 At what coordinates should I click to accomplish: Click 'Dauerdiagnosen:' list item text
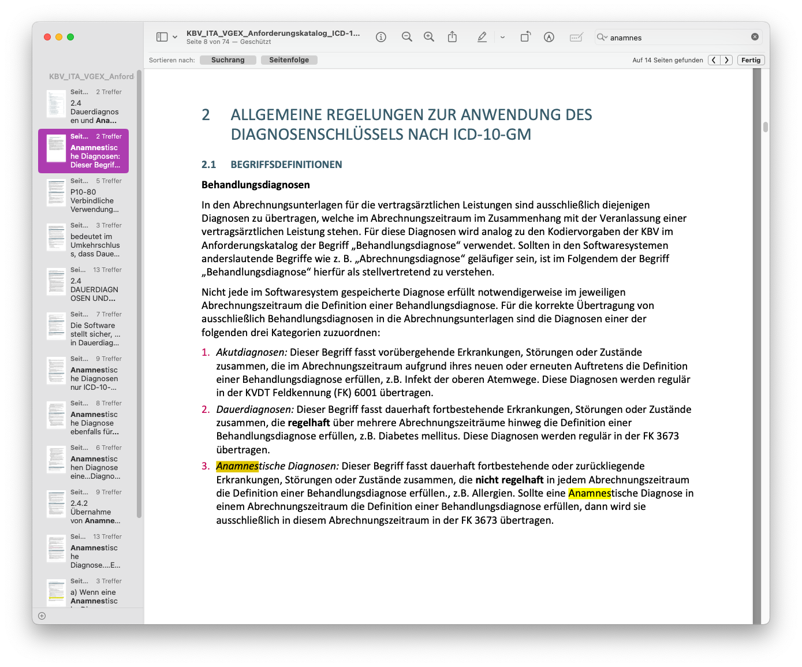255,409
